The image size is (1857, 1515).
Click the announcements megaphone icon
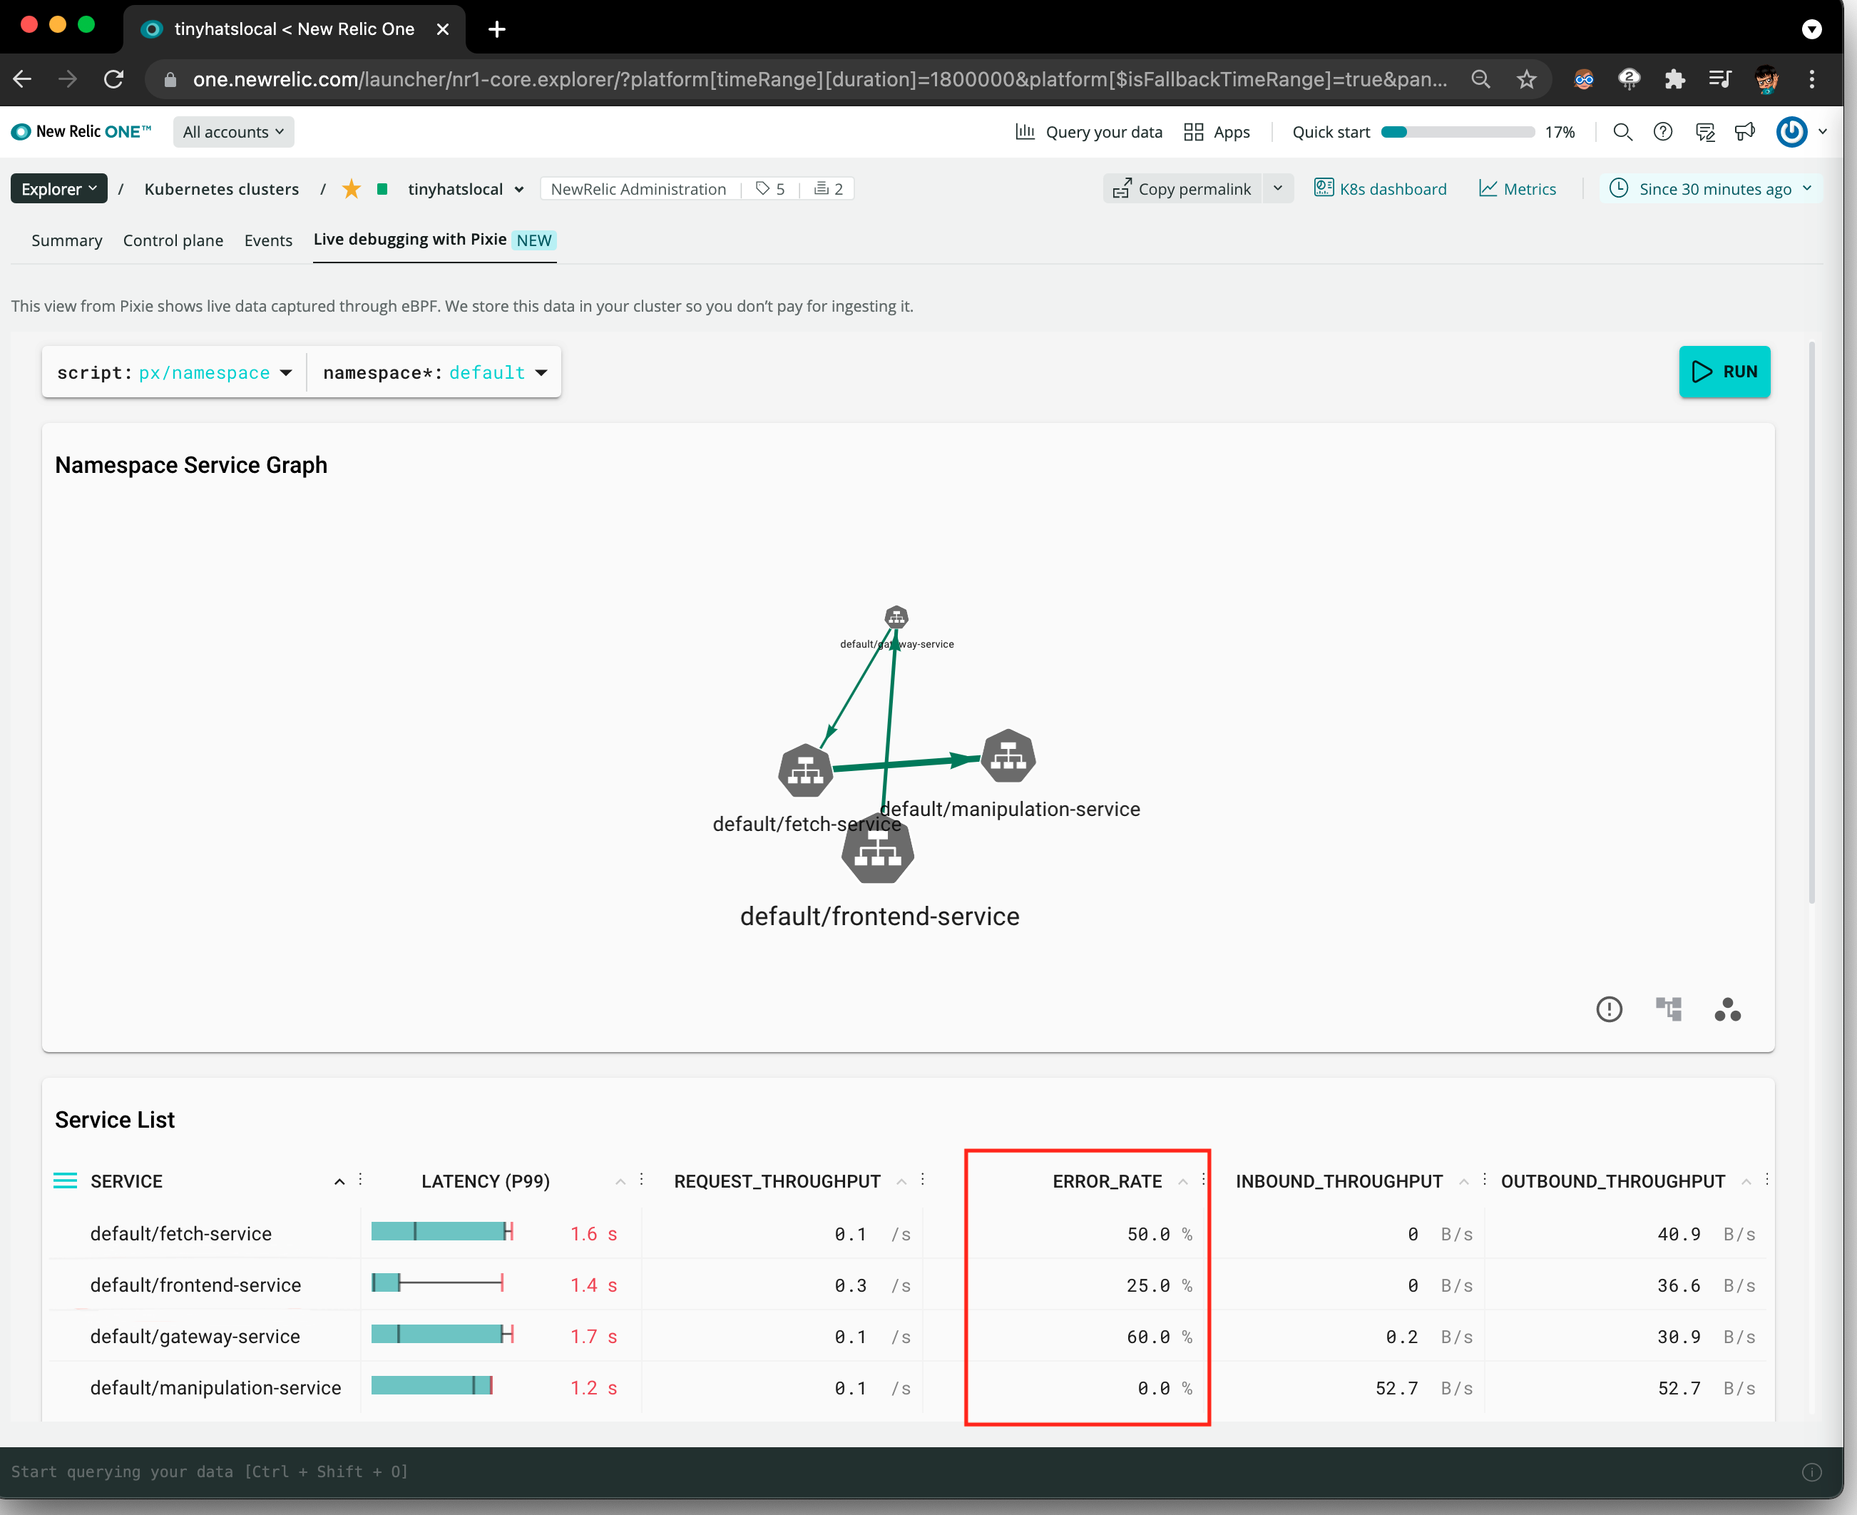pyautogui.click(x=1744, y=132)
